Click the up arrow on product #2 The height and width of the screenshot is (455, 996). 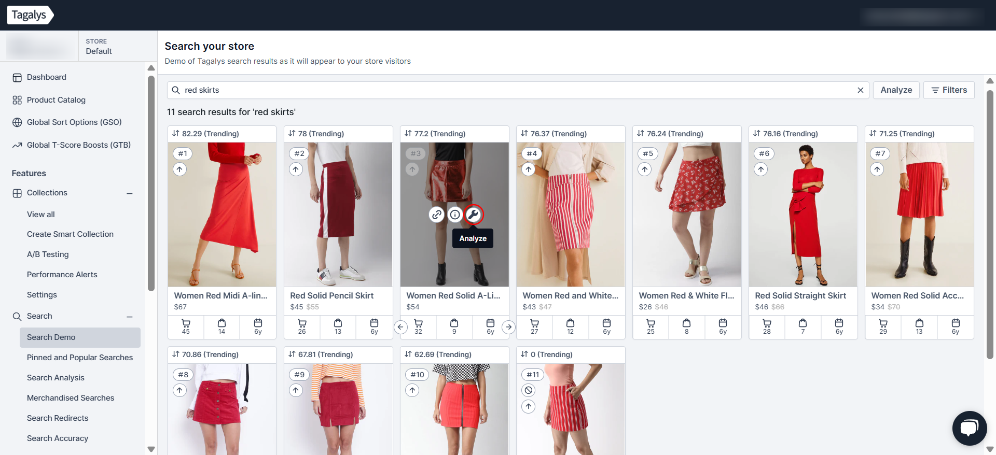click(296, 169)
